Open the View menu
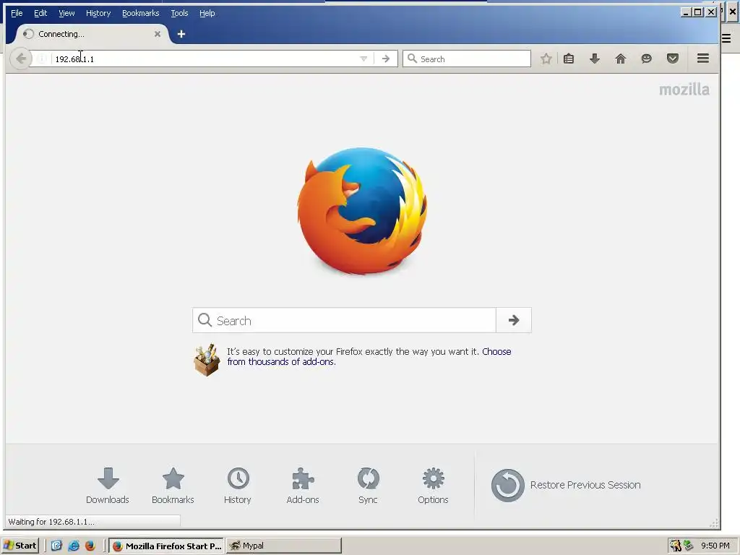The image size is (740, 555). pyautogui.click(x=66, y=13)
